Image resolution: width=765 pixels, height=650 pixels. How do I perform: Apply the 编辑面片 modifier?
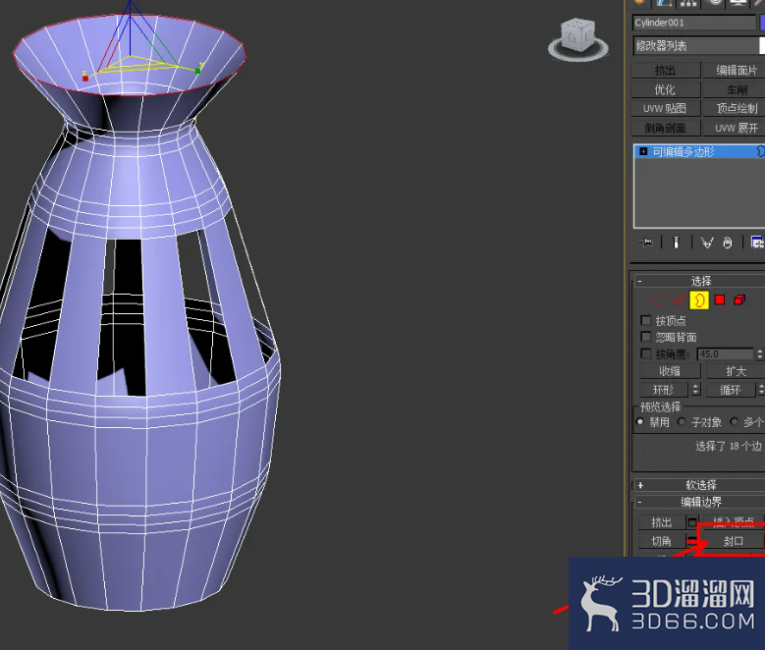tap(735, 71)
